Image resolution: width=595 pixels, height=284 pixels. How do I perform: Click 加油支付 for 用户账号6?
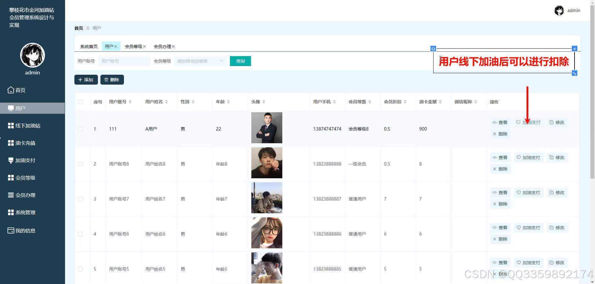[x=528, y=228]
